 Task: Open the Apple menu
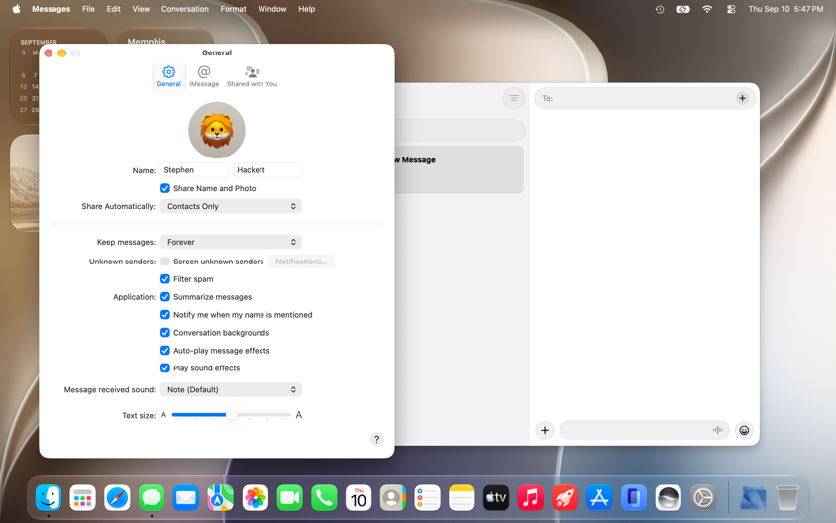click(16, 9)
